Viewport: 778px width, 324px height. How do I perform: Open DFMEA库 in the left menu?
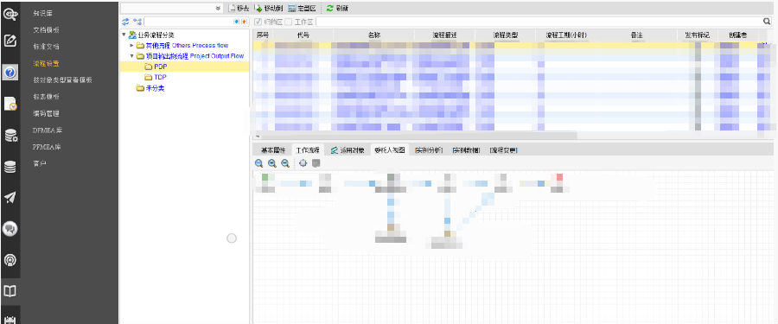48,130
